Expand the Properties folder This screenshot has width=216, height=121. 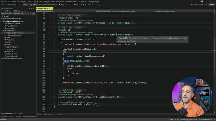[3, 28]
